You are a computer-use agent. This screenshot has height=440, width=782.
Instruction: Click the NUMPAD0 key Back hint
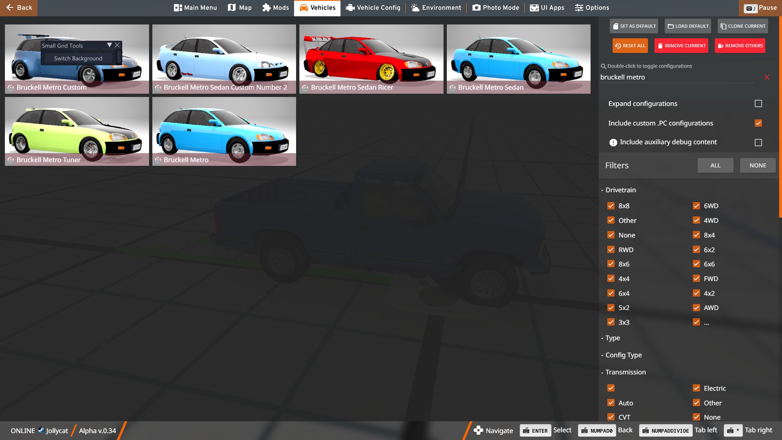click(x=597, y=431)
